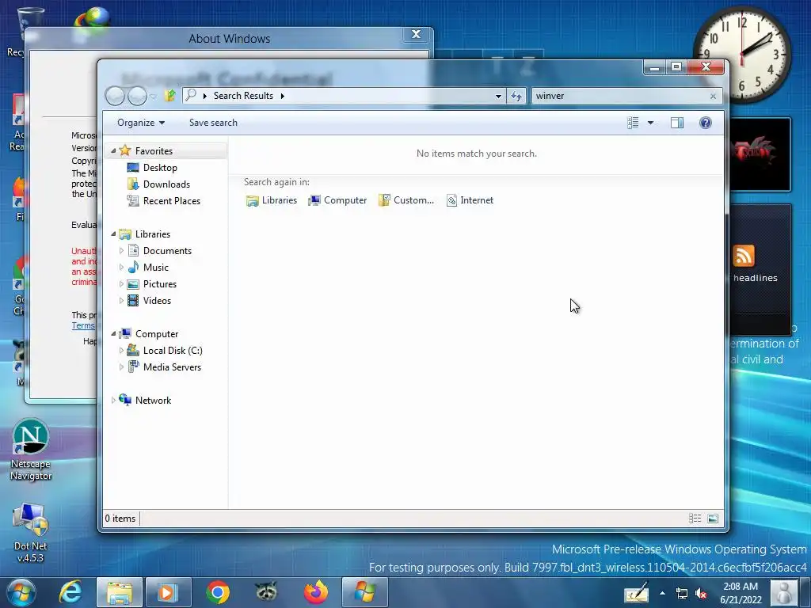Click the Refresh button beside address bar
Viewport: 811px width, 608px height.
[516, 96]
